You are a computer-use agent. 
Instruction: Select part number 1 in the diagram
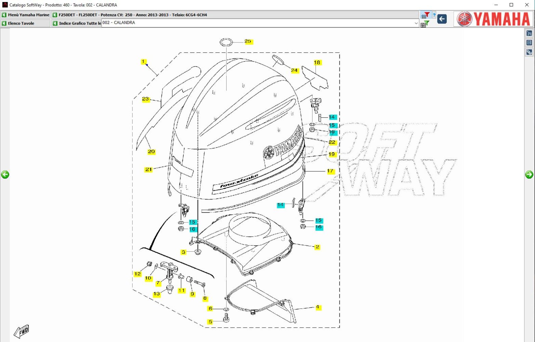pyautogui.click(x=144, y=62)
